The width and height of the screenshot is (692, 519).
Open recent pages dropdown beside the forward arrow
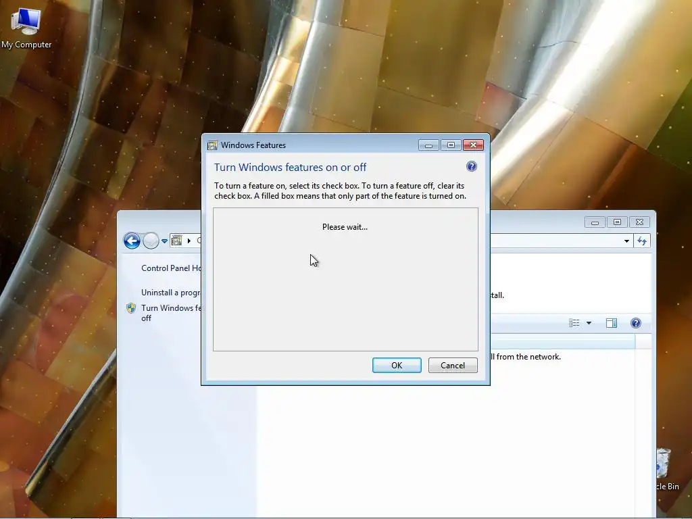pos(164,241)
